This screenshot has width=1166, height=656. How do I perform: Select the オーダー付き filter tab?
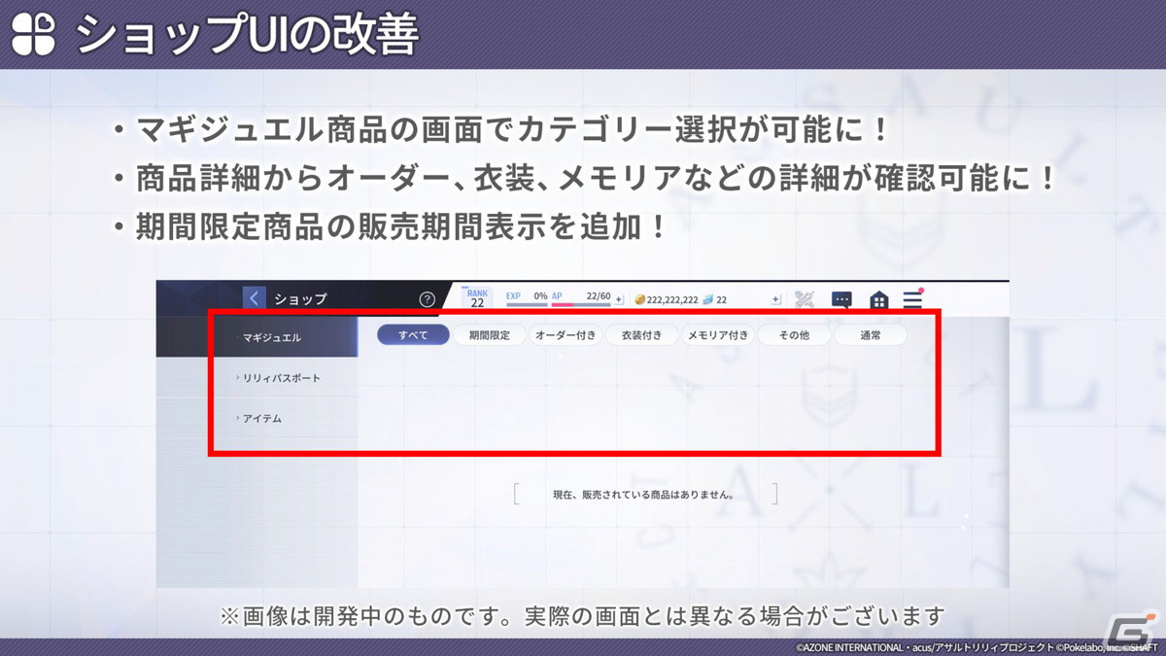pos(566,334)
